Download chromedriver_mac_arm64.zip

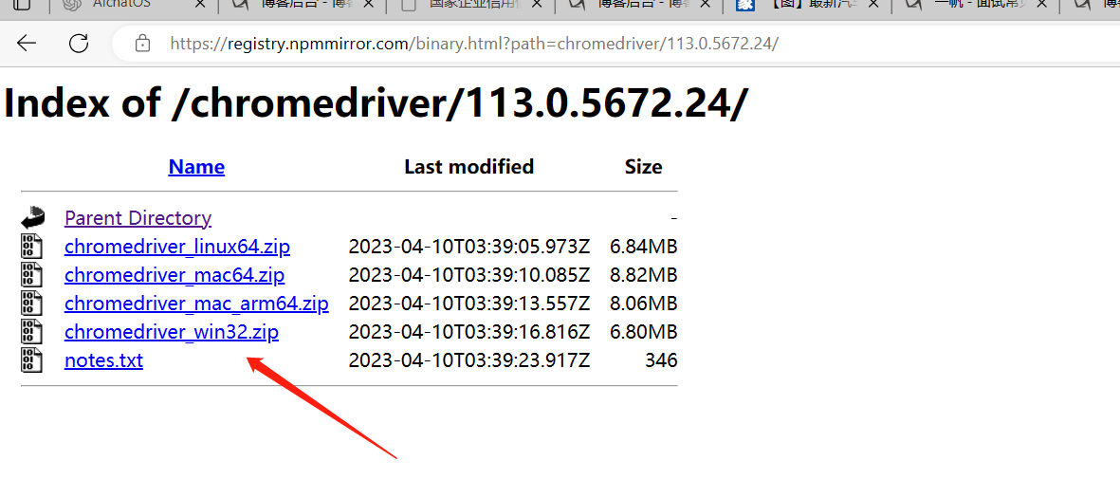[196, 304]
